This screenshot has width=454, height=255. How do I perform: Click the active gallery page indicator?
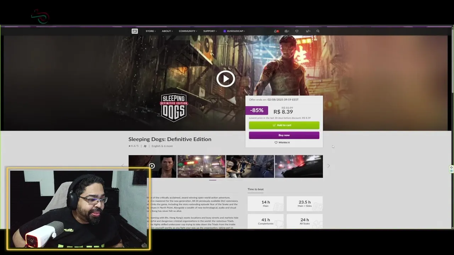click(212, 180)
